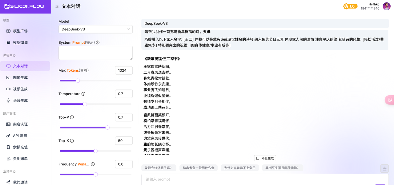Click the 停止生成 button

[x=265, y=158]
